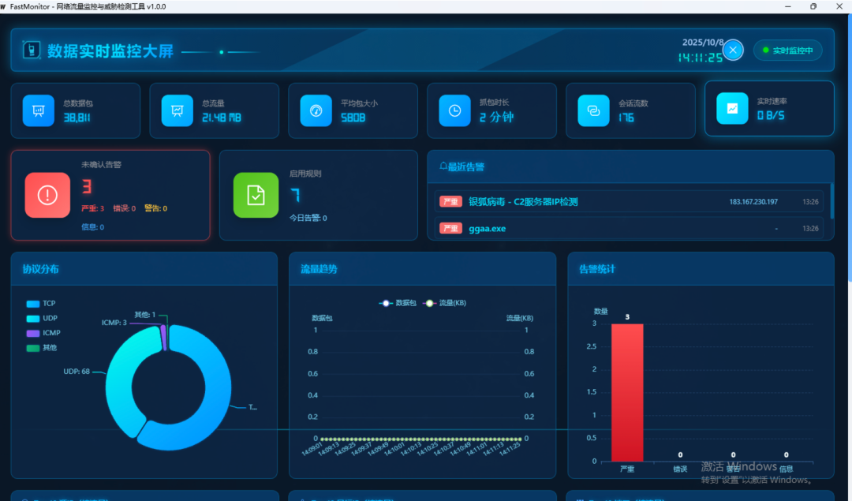Click the 实时速率 chart icon
This screenshot has height=501, width=852.
pos(732,108)
